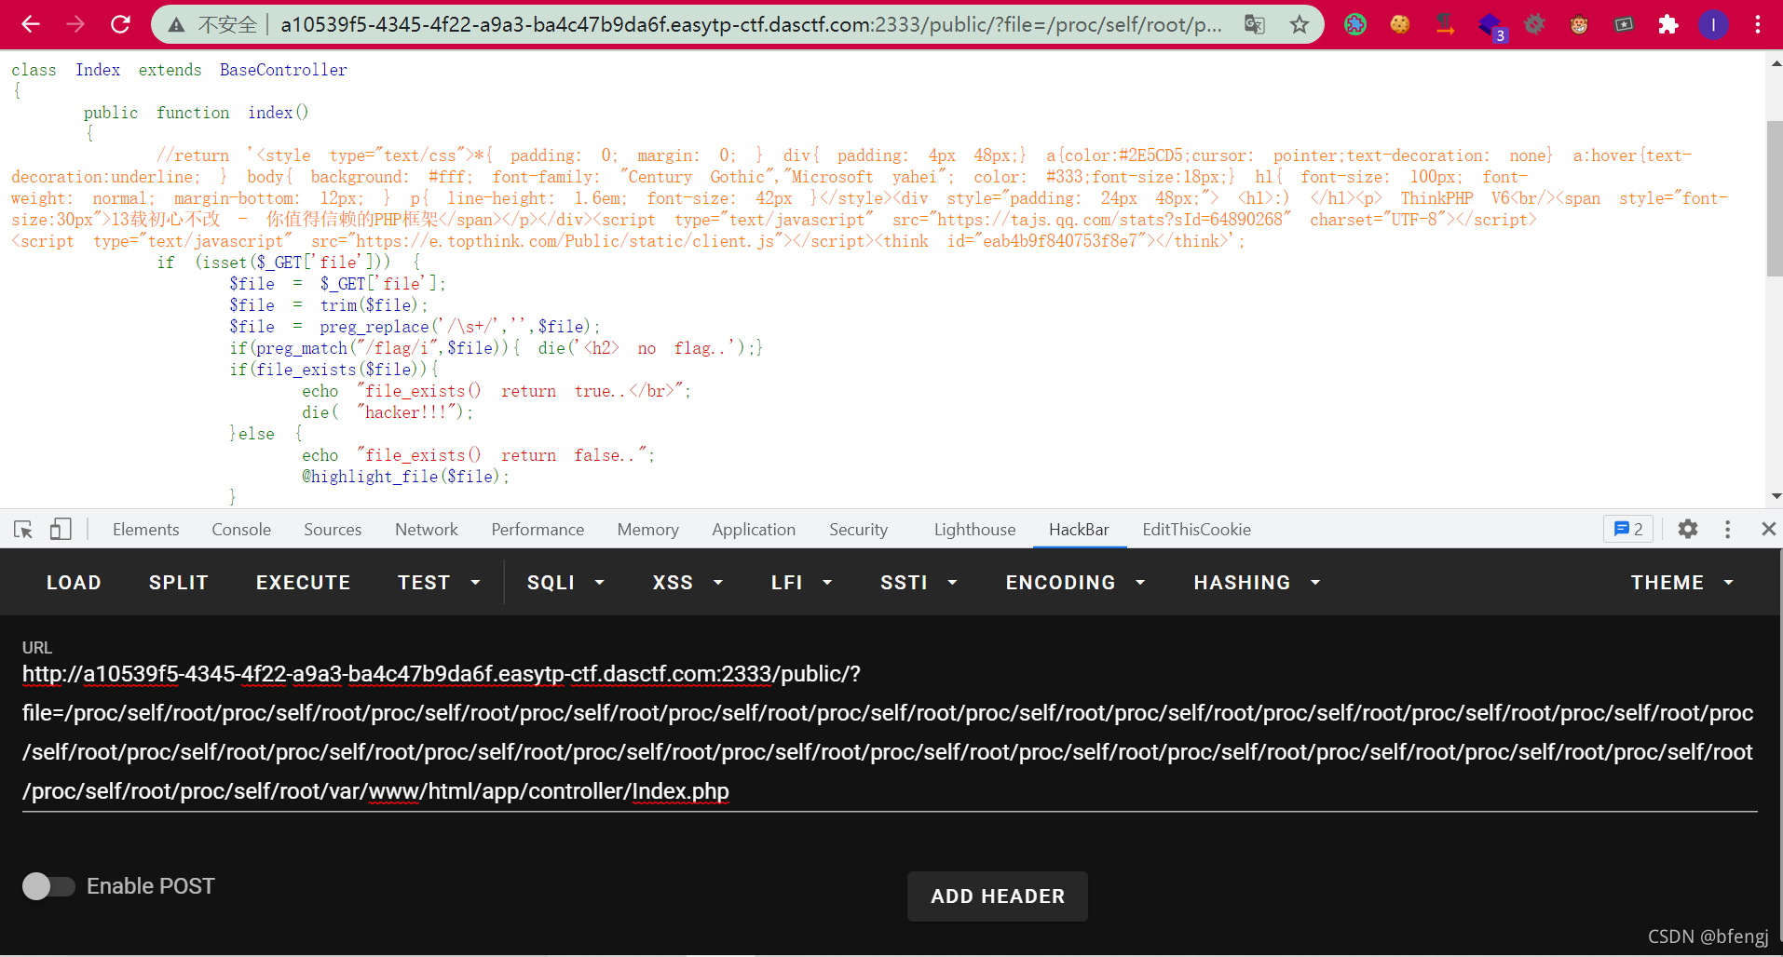Switch to the Memory tab
1783x957 pixels.
click(x=647, y=530)
